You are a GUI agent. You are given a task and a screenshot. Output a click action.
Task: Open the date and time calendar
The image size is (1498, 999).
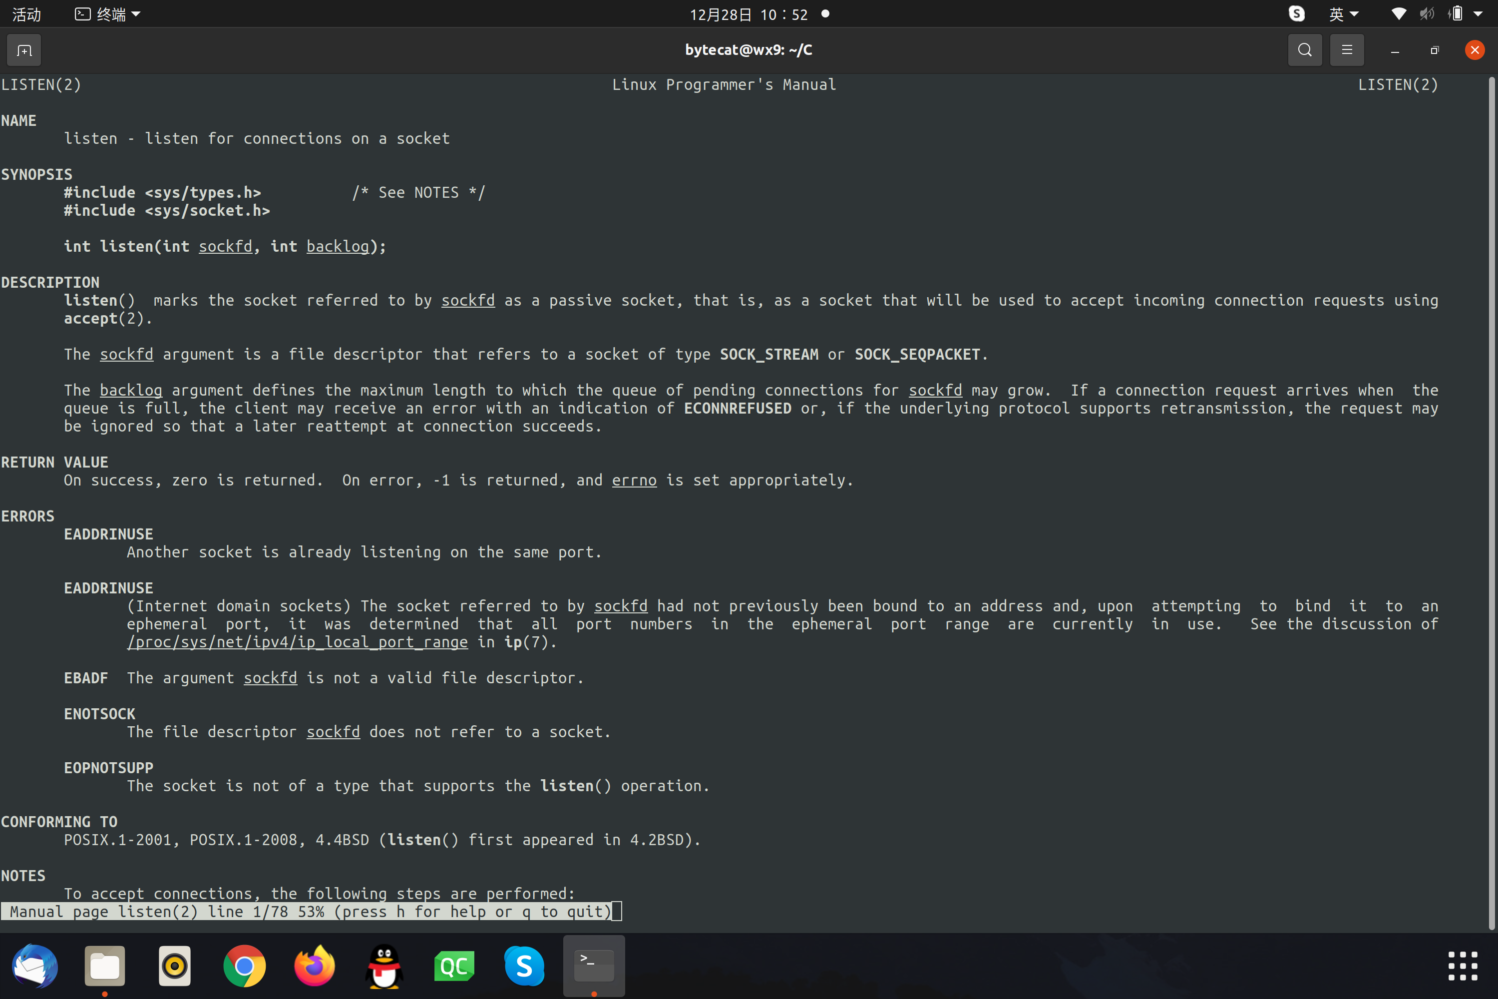click(x=749, y=14)
